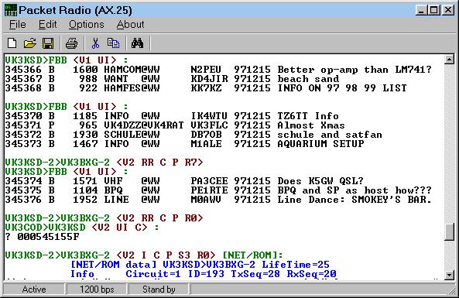Click the Packet Radio title bar app icon
Screen dimensions: 459x298
(11, 10)
